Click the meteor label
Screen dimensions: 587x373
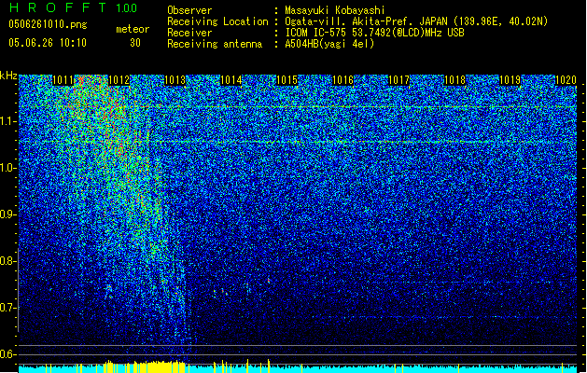click(x=133, y=29)
